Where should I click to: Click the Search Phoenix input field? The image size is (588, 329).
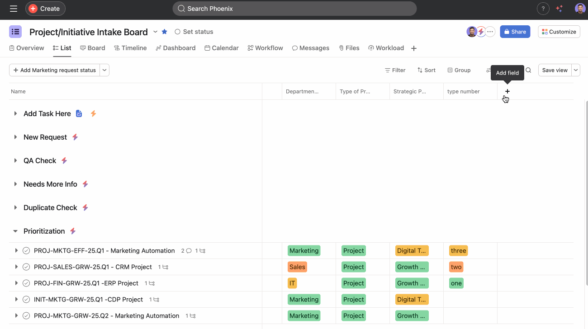coord(294,9)
